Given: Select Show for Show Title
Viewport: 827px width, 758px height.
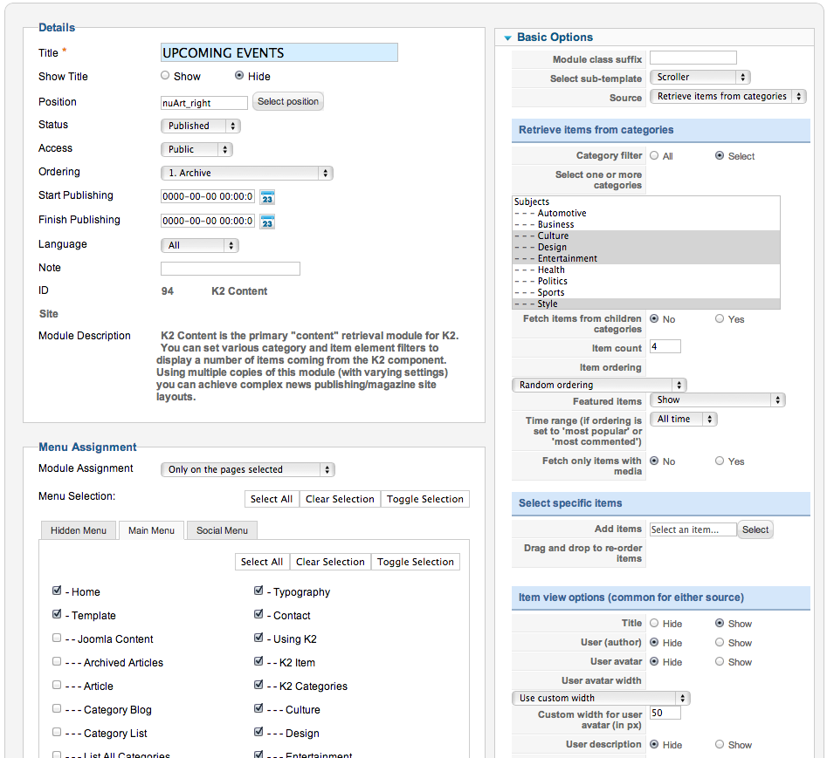Looking at the screenshot, I should (x=165, y=76).
